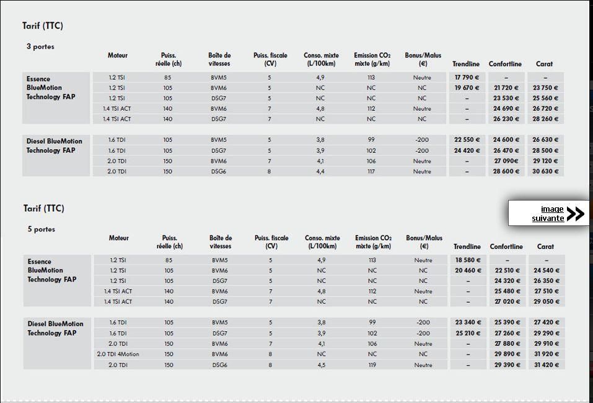This screenshot has width=593, height=403.
Task: Select Confortline price 23 530 €
Action: (506, 98)
